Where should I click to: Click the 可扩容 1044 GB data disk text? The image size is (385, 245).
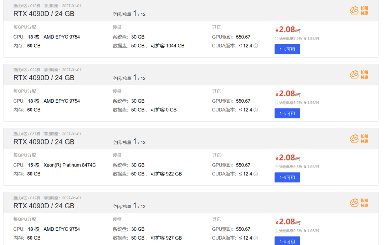tap(167, 46)
